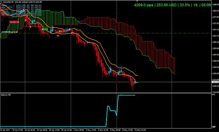Click the Sydney session clock line

coord(21,13)
